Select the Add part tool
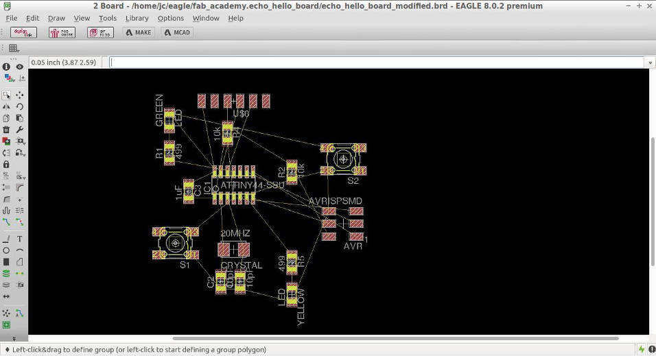 point(6,141)
